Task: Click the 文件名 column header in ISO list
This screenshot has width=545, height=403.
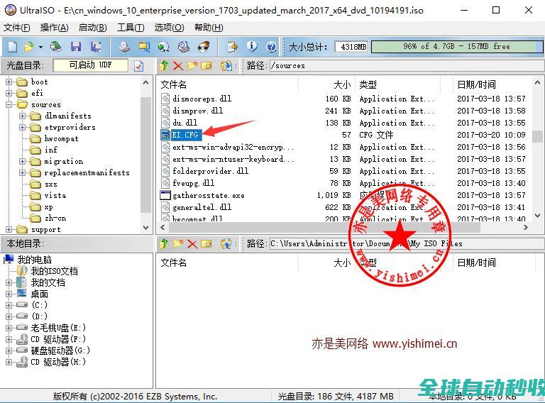Action: 174,84
